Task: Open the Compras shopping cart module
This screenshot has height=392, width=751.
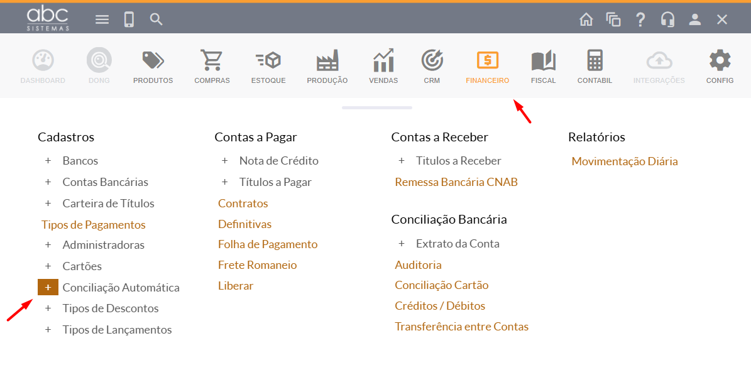Action: coord(212,62)
